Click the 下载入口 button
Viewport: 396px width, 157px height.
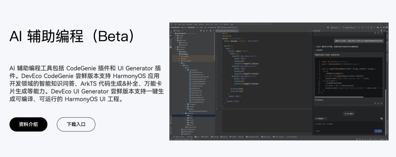pos(76,124)
